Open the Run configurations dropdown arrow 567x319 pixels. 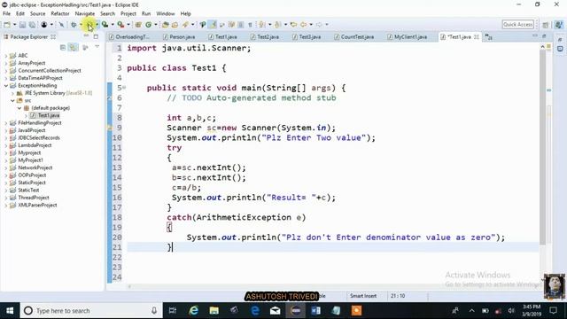[97, 25]
